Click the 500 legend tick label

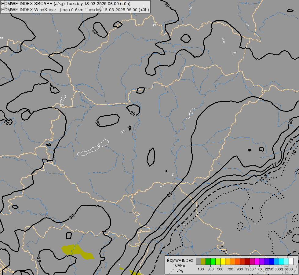pyautogui.click(x=220, y=269)
